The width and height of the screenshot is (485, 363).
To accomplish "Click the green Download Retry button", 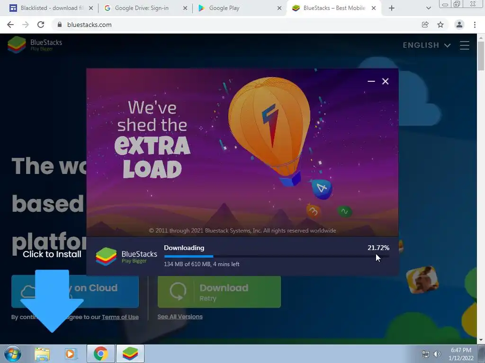I will (x=219, y=292).
